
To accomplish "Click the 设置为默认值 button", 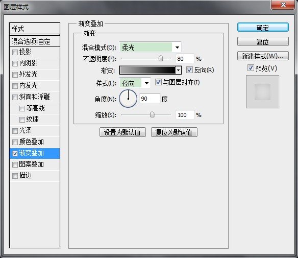I will pyautogui.click(x=122, y=132).
